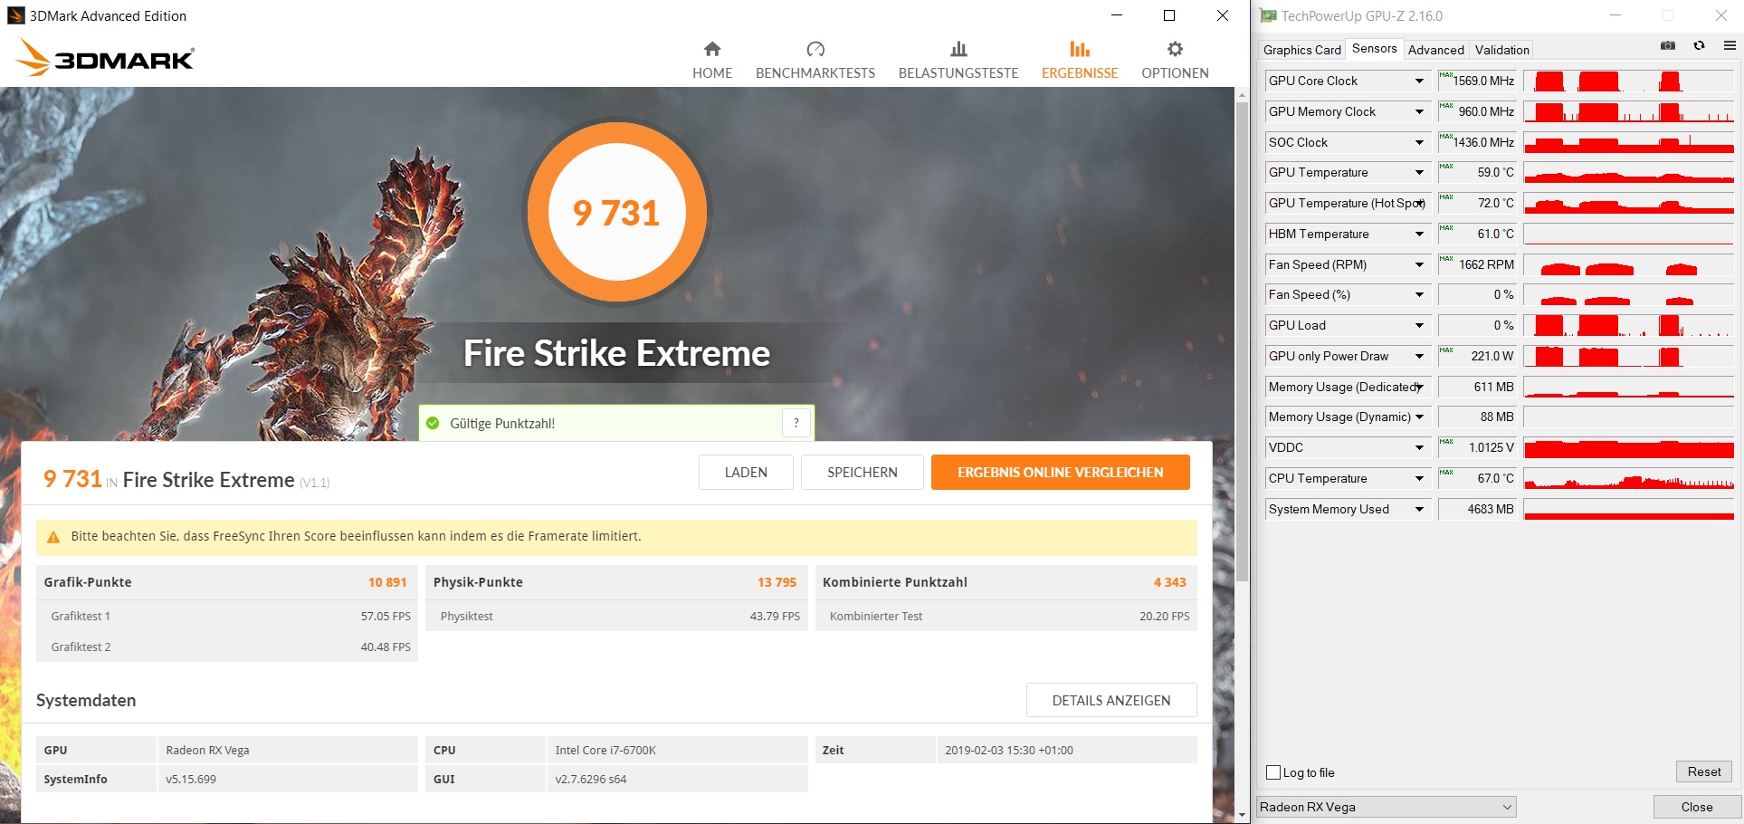Refresh GPU-Z sensors with the refresh icon
Image resolution: width=1744 pixels, height=824 pixels.
tap(1699, 45)
